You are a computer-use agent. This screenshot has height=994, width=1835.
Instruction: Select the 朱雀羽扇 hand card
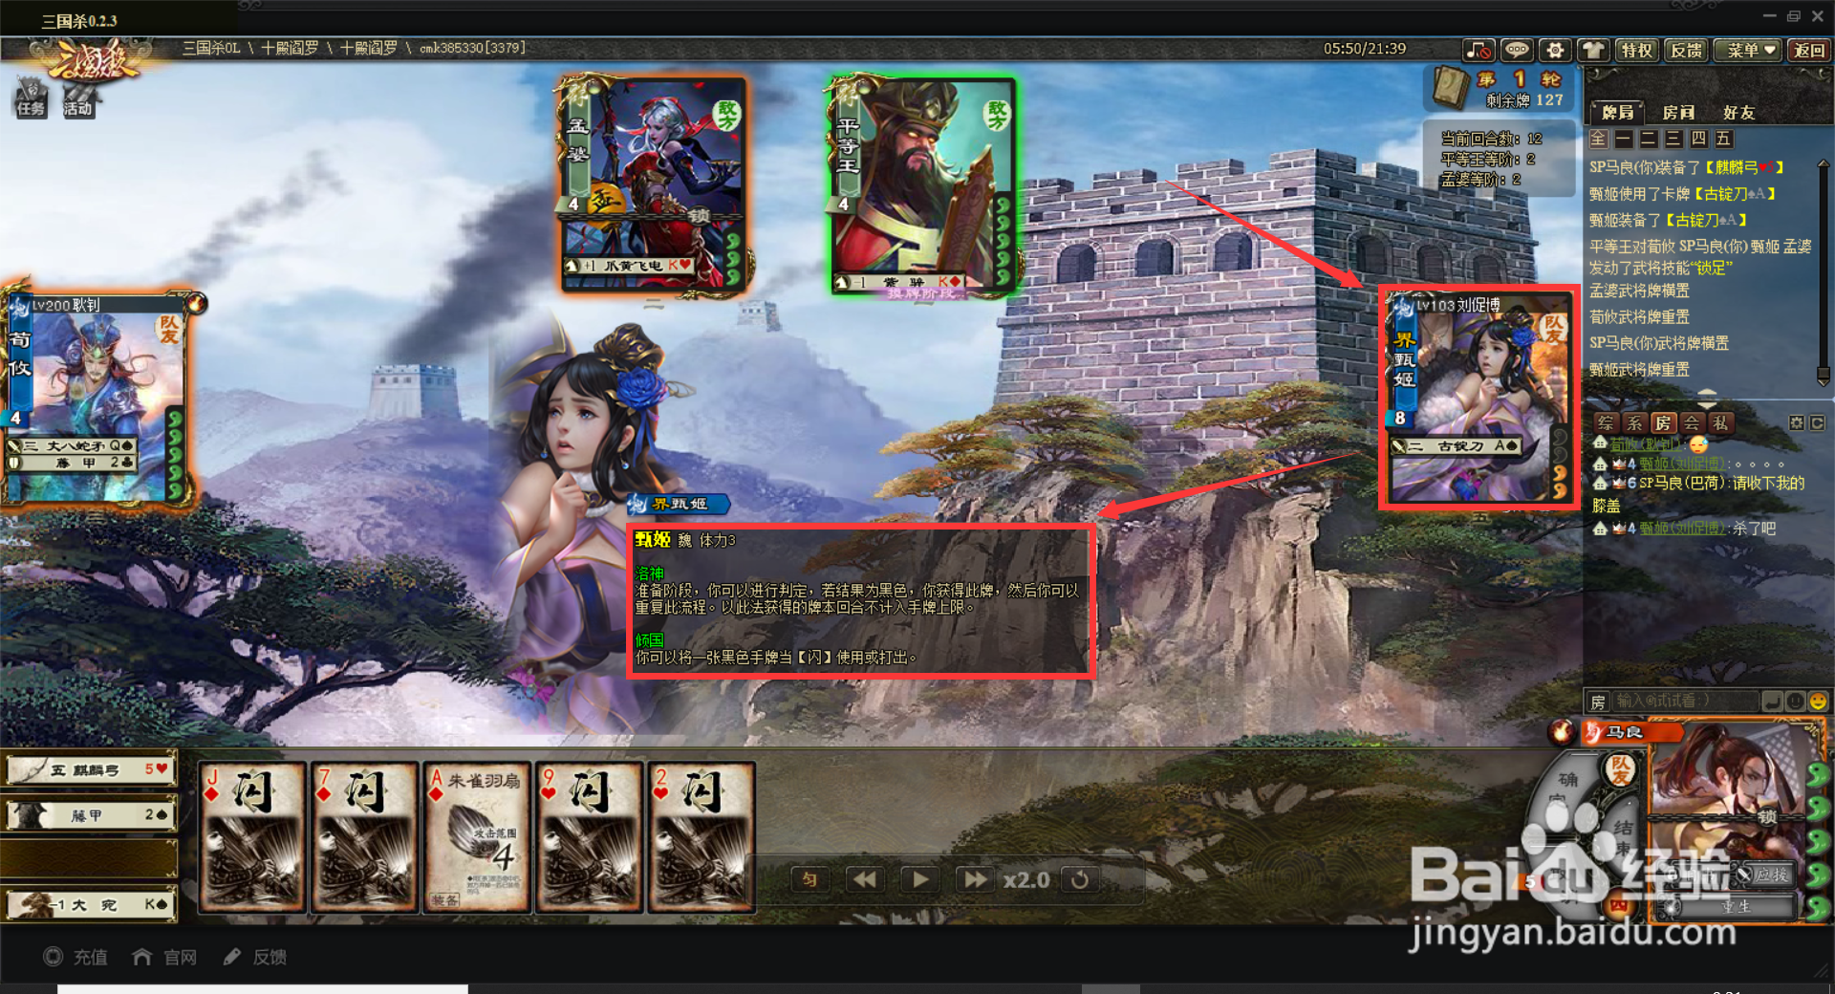(477, 837)
